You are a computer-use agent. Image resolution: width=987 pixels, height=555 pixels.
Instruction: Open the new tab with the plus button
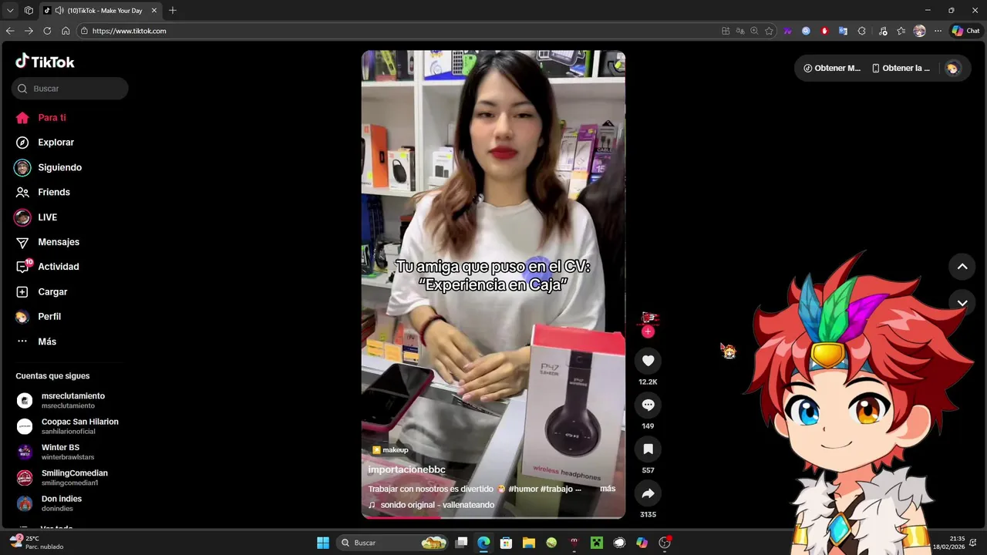(x=173, y=11)
